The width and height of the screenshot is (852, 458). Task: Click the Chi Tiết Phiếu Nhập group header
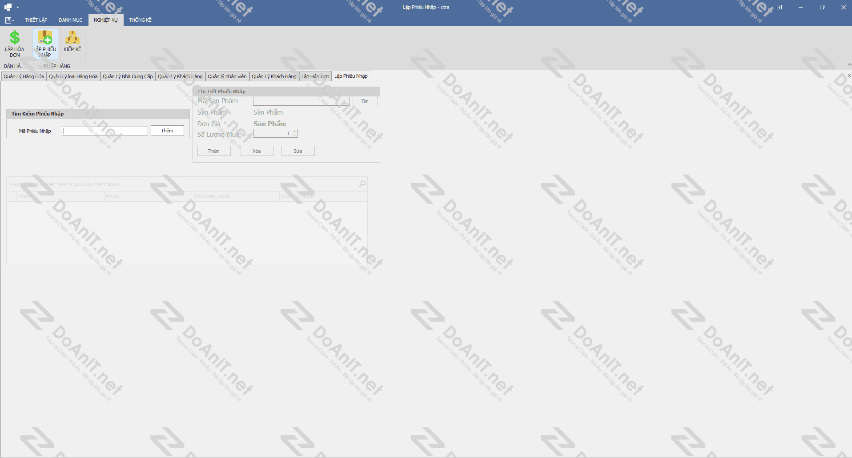tap(286, 92)
